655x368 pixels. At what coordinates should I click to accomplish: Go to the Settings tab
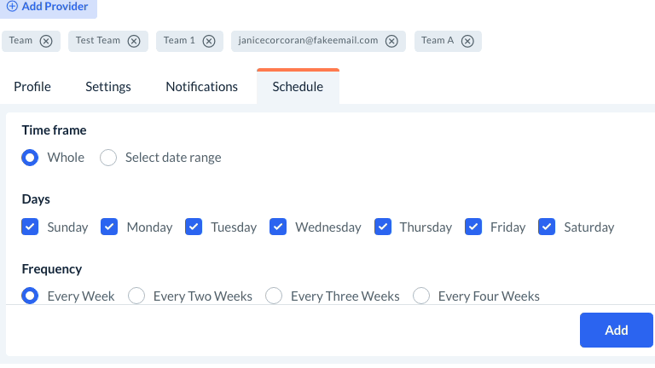(x=108, y=87)
